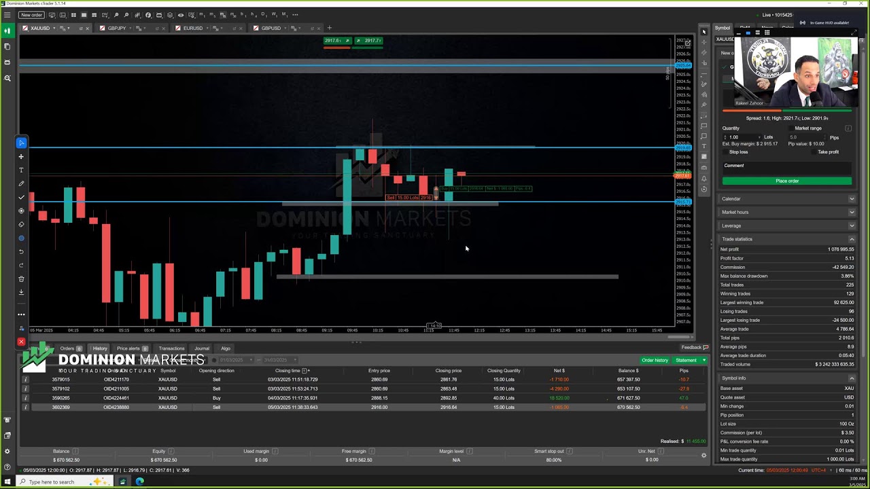
Task: Select the text drawing tool
Action: (x=21, y=170)
